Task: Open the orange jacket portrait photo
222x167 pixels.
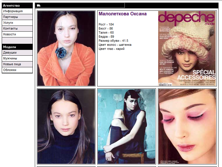Action: click(x=66, y=48)
